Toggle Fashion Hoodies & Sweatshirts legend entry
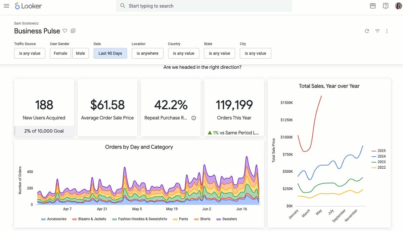This screenshot has width=403, height=231. click(x=139, y=219)
